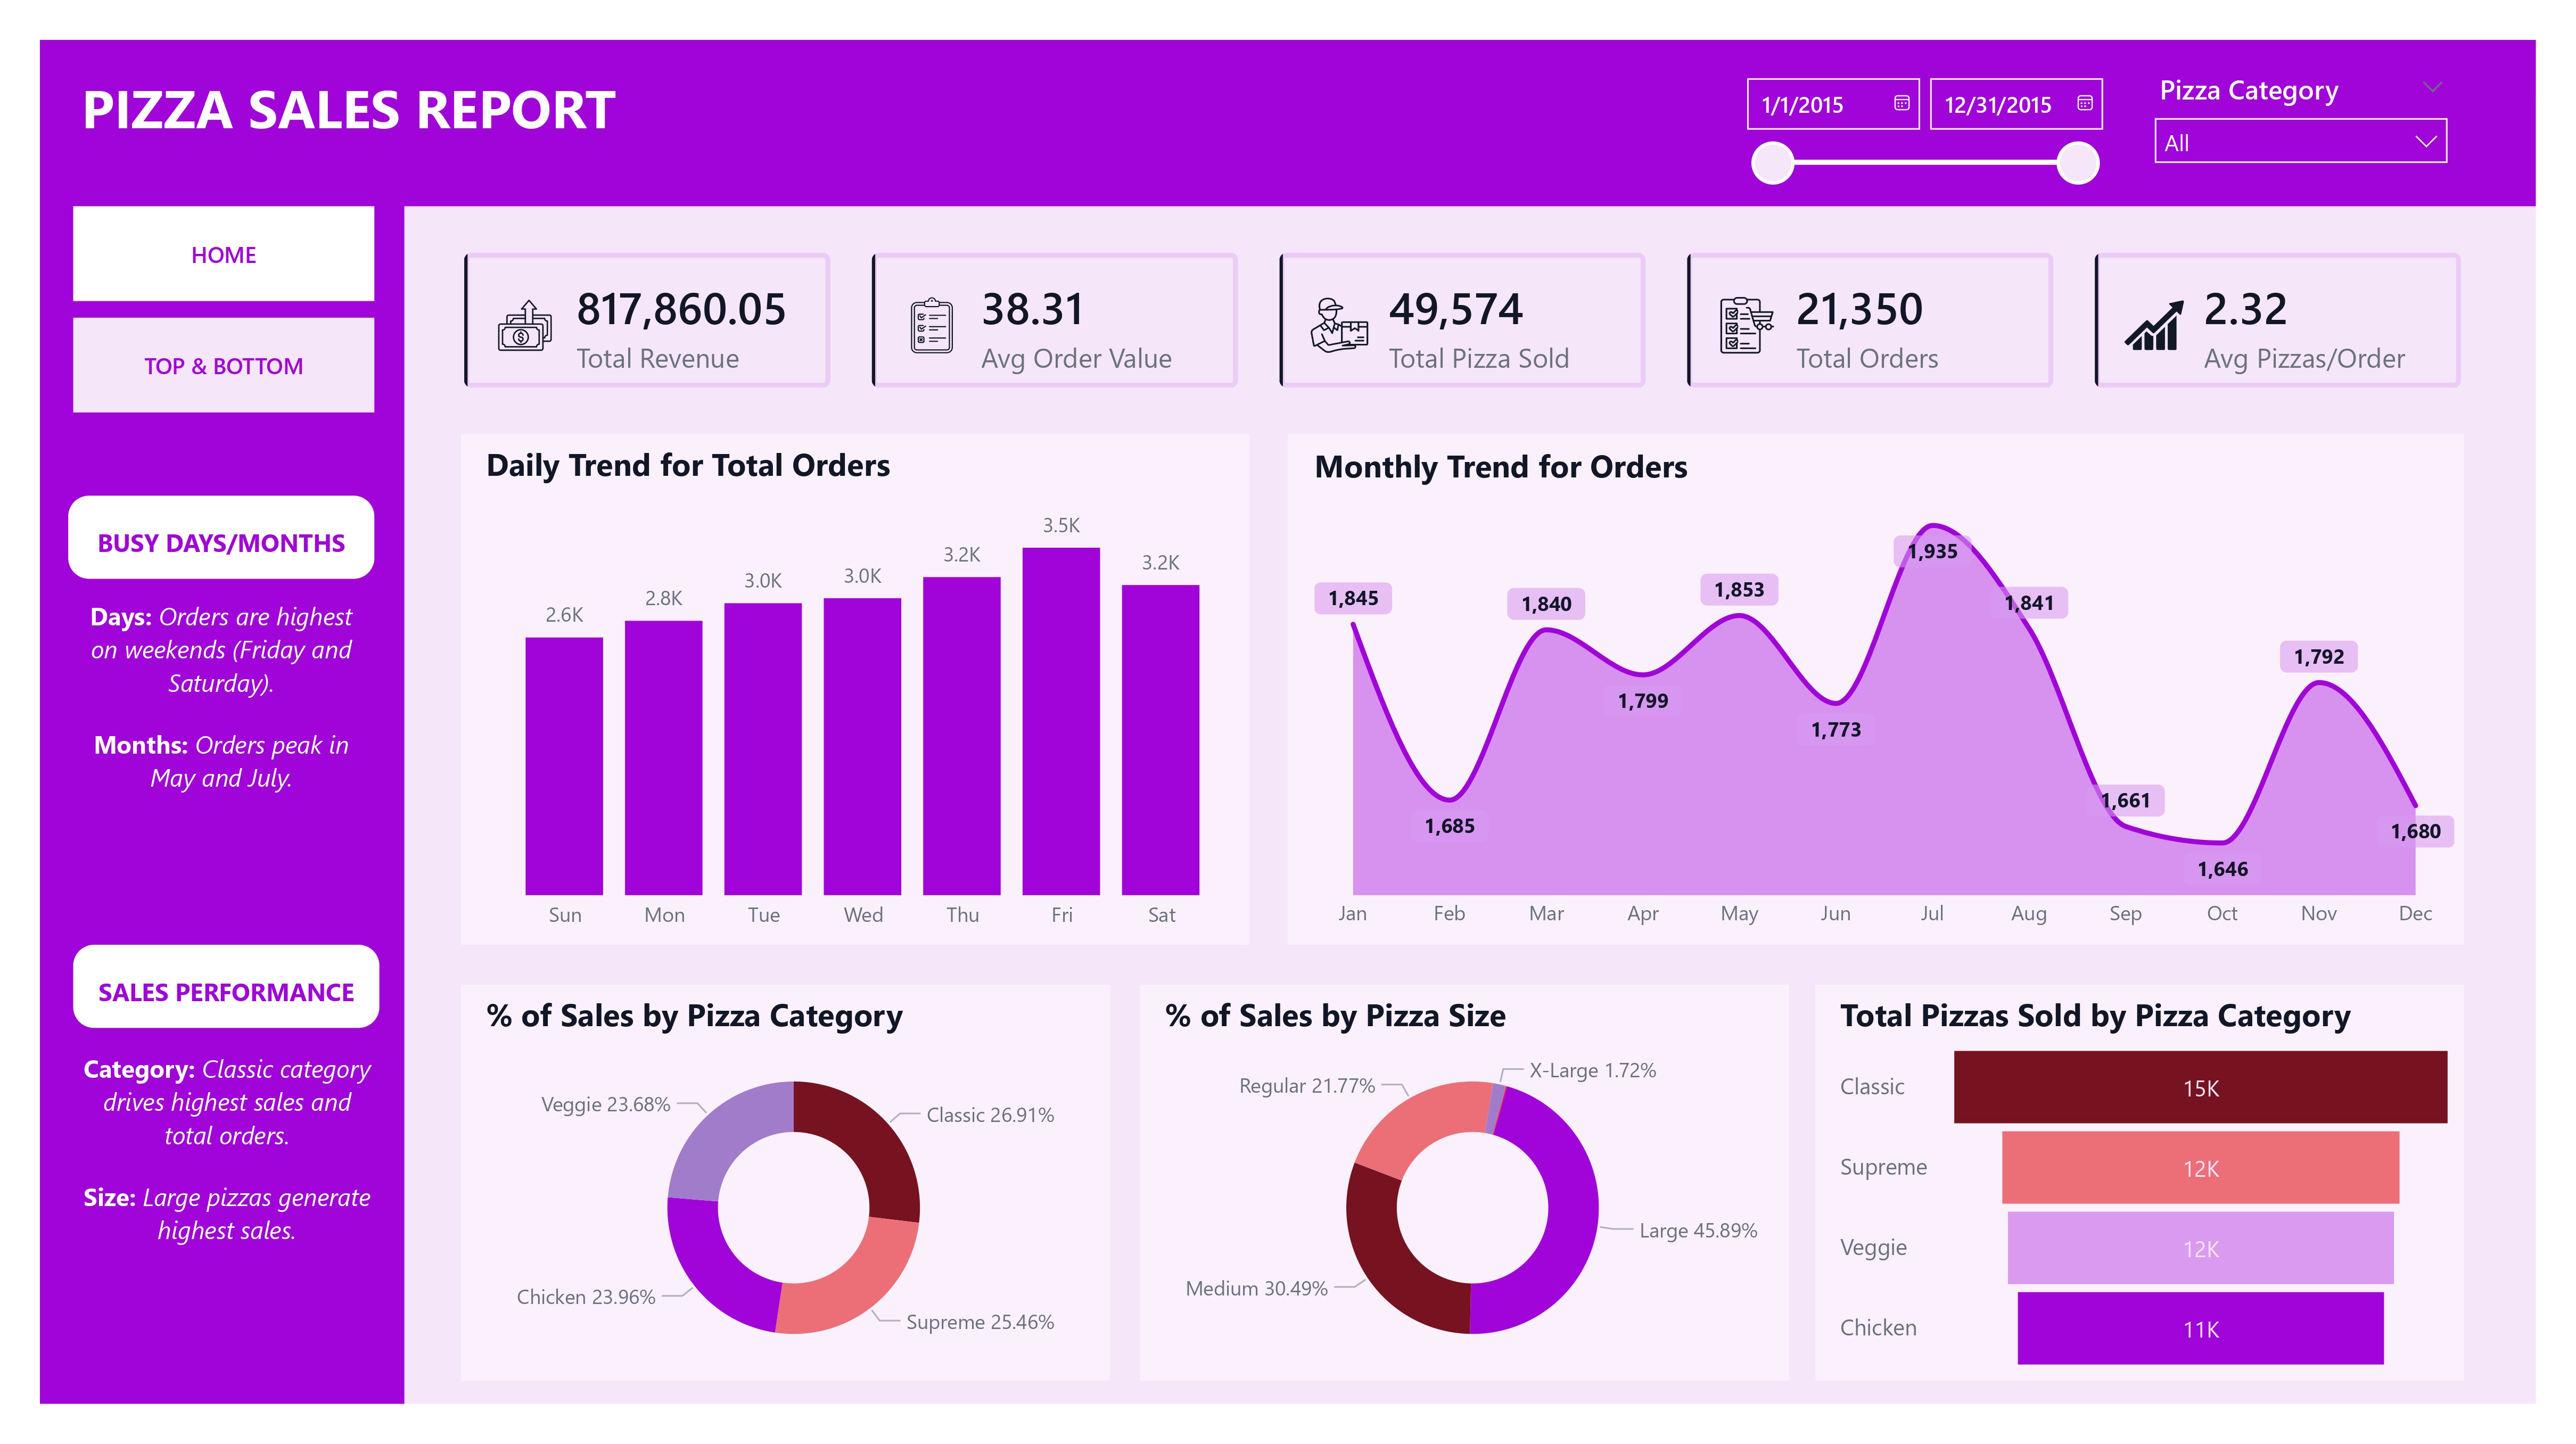Viewport: 2576px width, 1444px height.
Task: Click the 1/1/2015 start date field
Action: 1803,105
